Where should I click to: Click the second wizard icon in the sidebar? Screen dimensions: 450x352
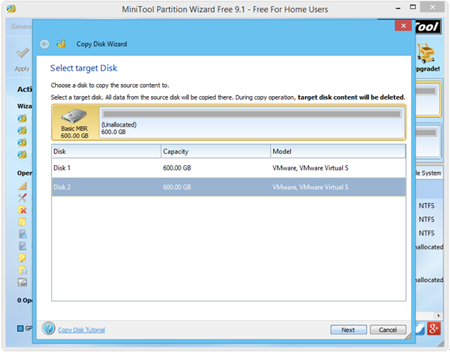point(22,130)
